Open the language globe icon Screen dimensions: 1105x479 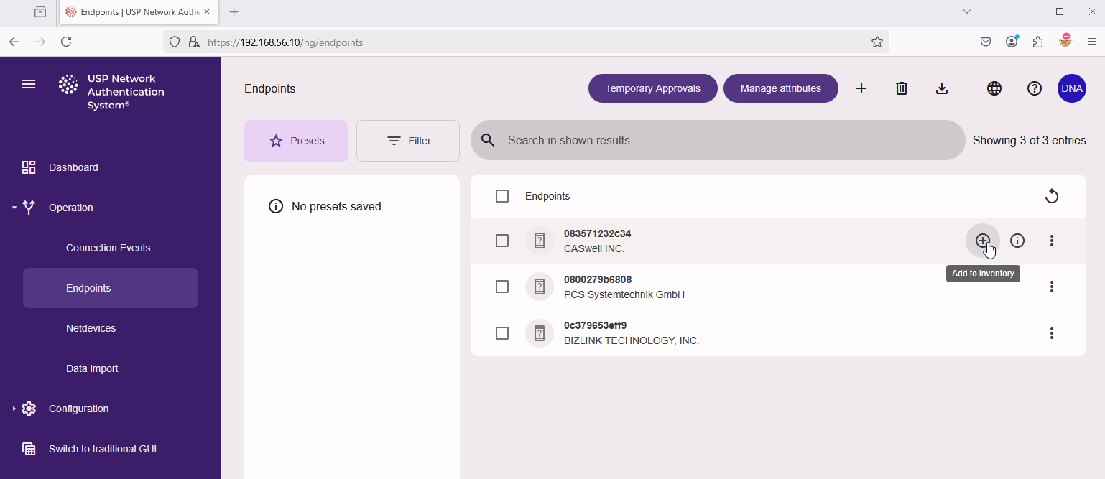(x=994, y=88)
